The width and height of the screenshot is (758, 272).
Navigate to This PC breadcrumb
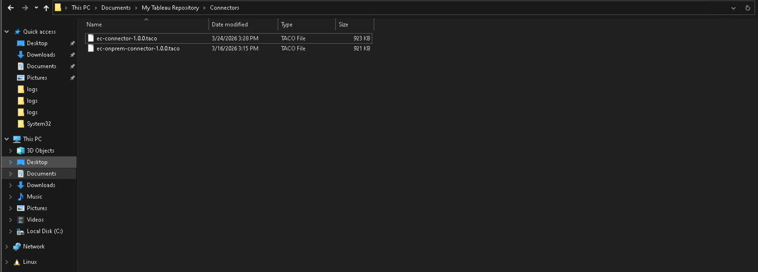pos(81,8)
